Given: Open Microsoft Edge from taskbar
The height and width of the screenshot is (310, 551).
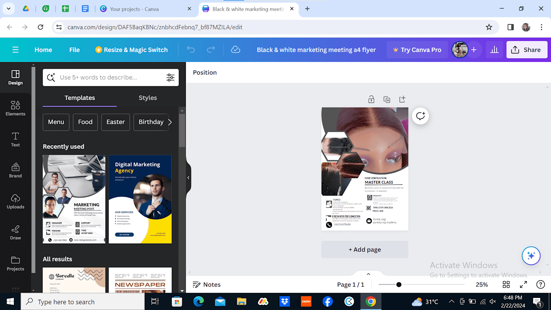Looking at the screenshot, I should pyautogui.click(x=199, y=302).
